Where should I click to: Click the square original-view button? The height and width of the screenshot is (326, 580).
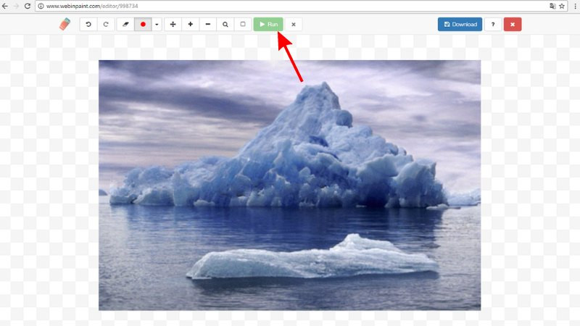[243, 24]
